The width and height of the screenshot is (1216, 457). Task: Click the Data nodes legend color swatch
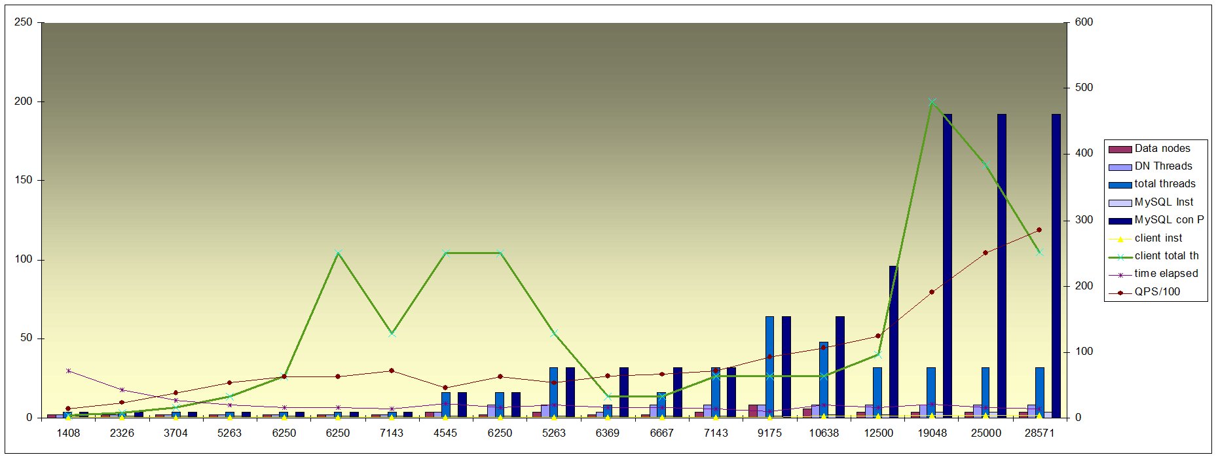[1120, 149]
